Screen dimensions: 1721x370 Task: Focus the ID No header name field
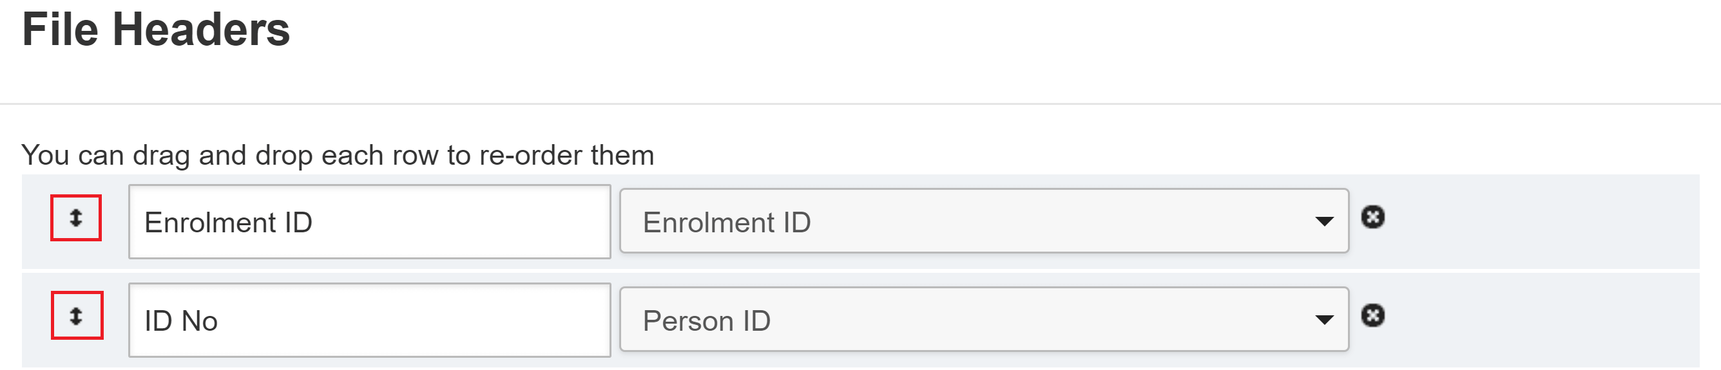369,320
